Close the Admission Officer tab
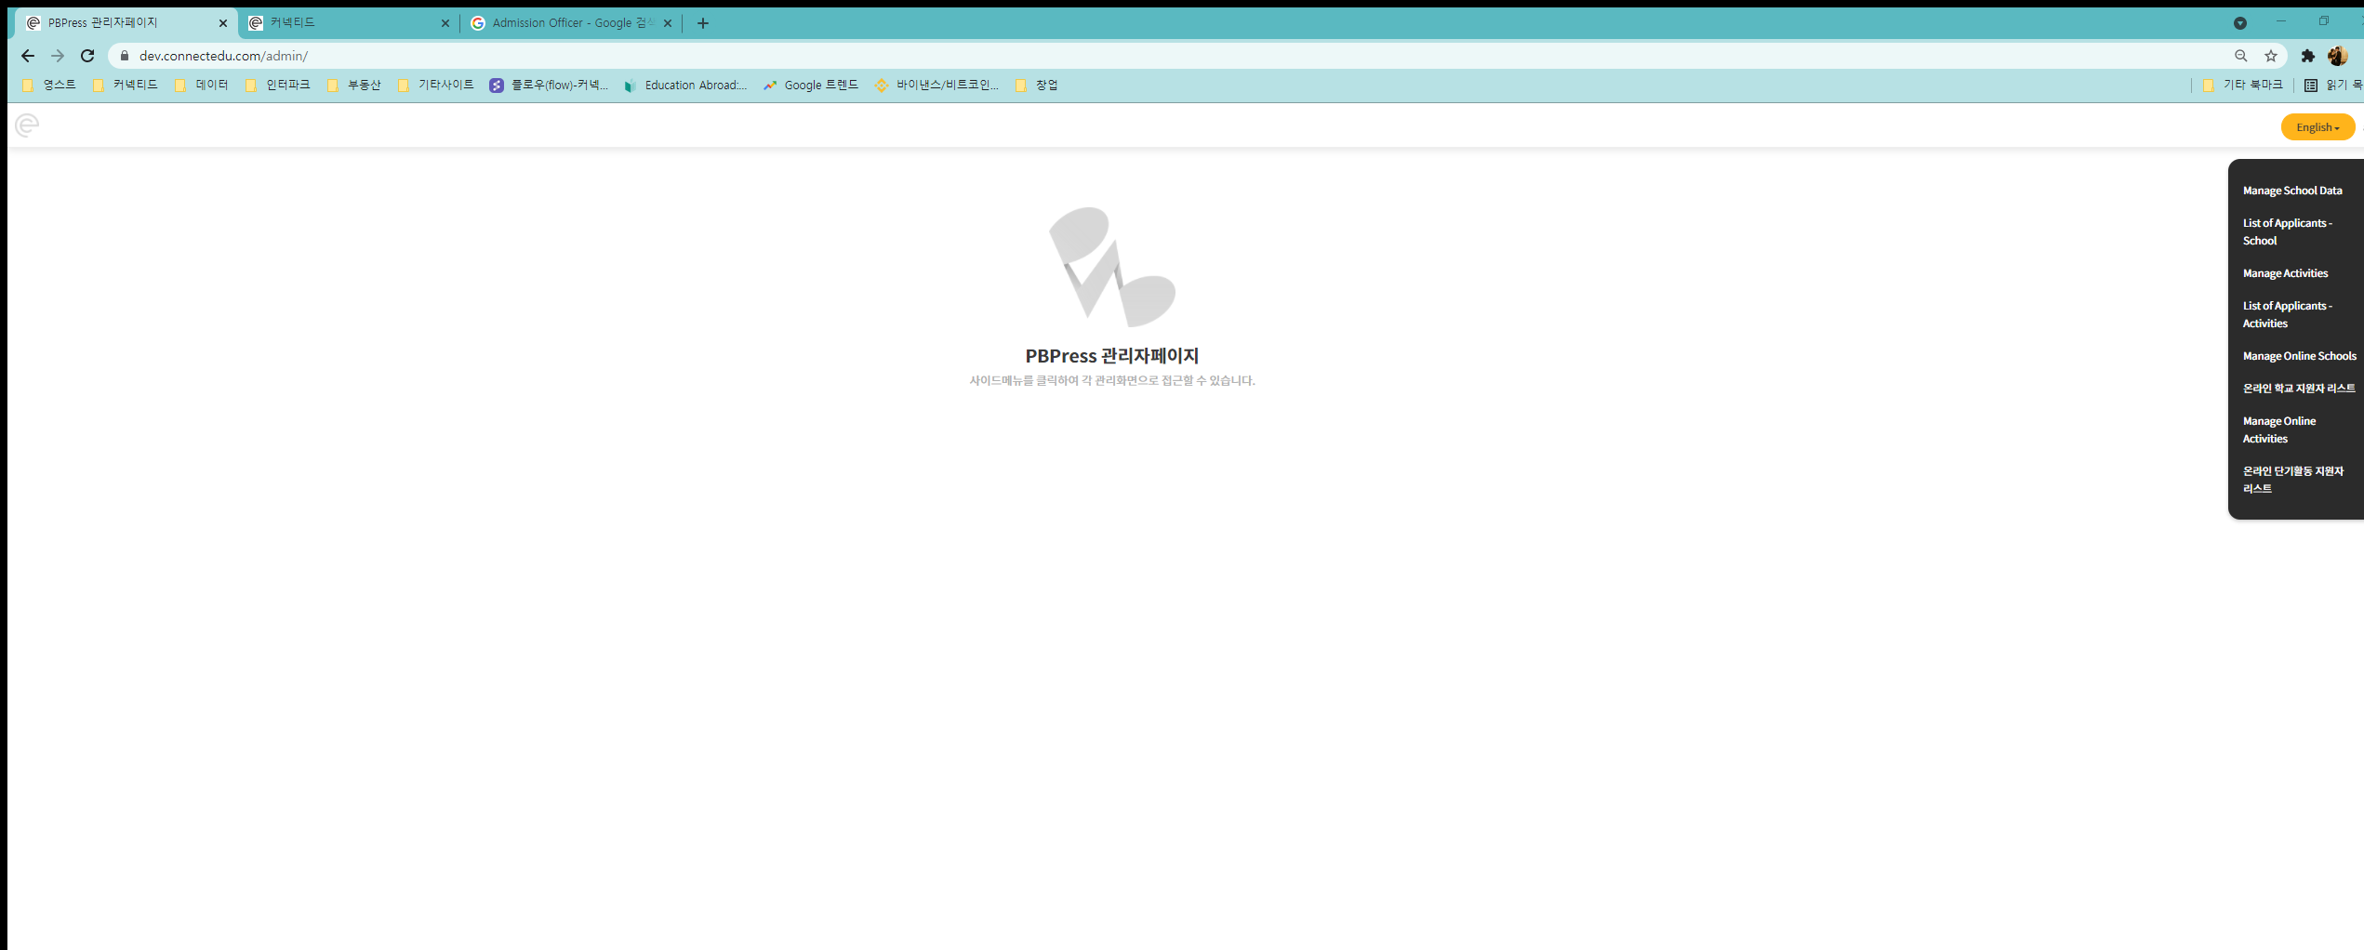 point(668,23)
